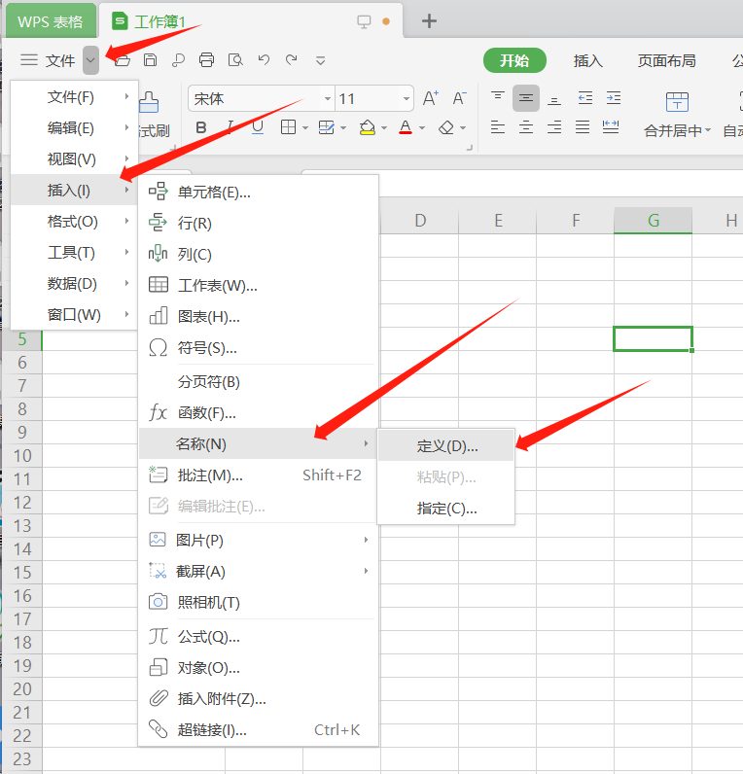Click the Undo arrow icon
743x774 pixels.
tap(263, 60)
